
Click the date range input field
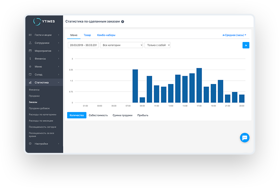[83, 45]
